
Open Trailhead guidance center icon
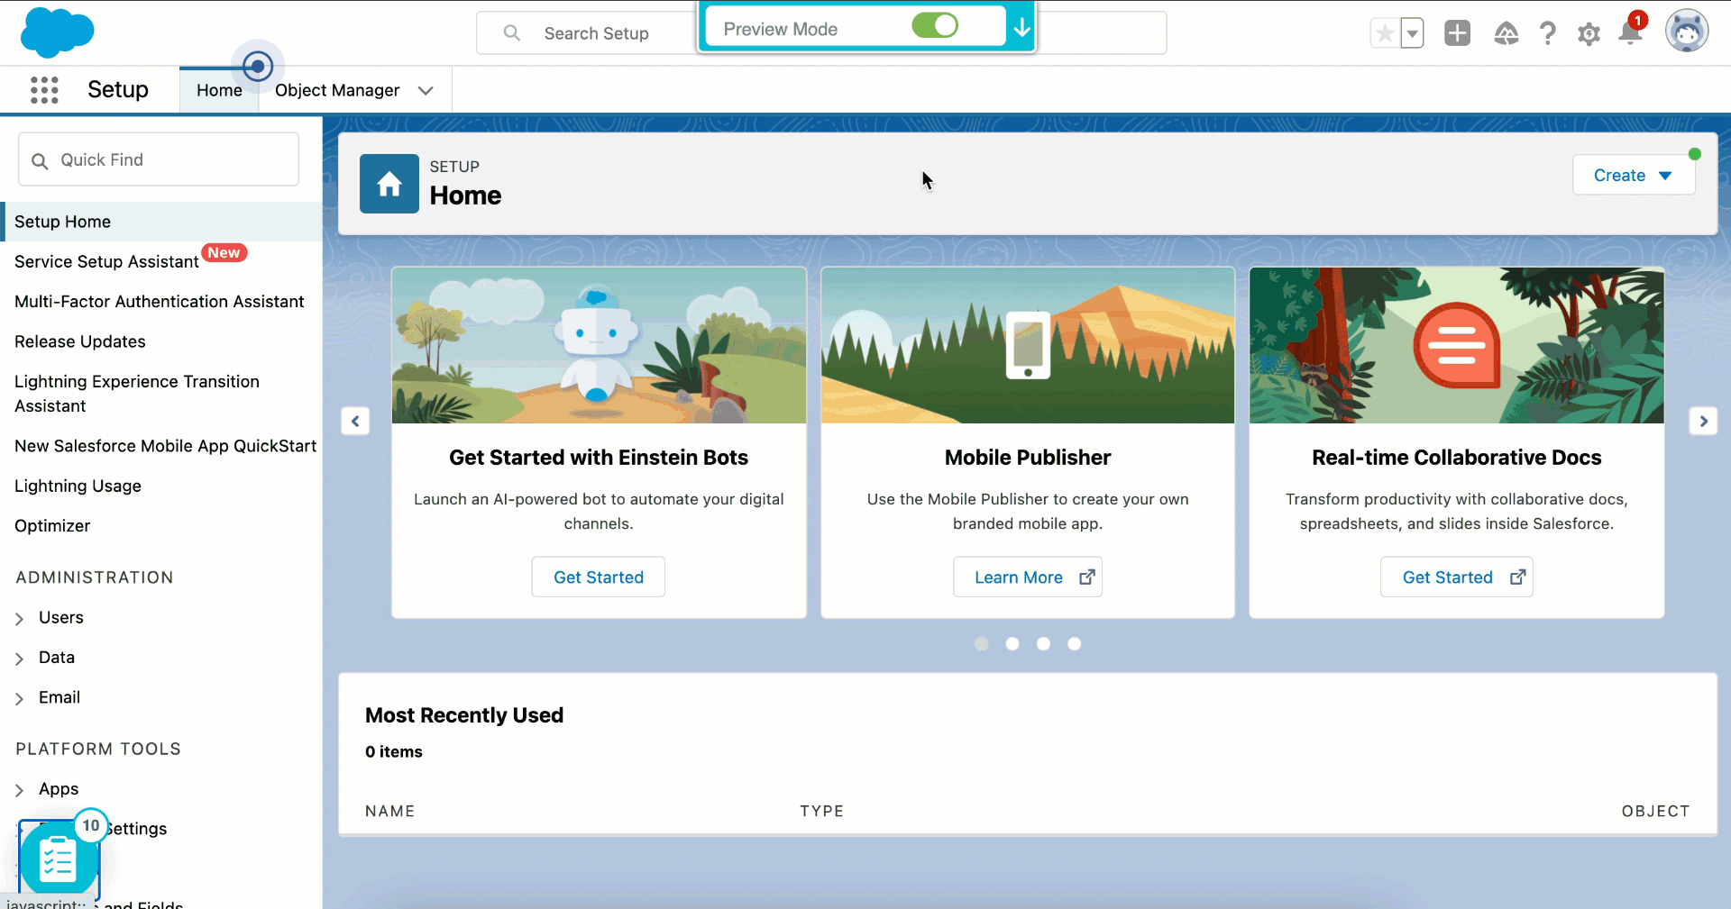click(1507, 33)
